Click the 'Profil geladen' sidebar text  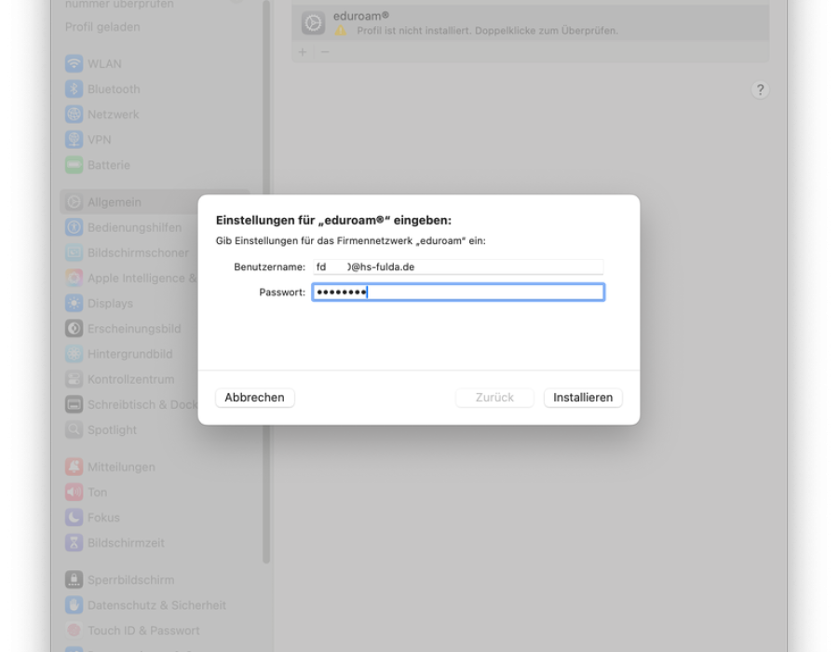[x=102, y=27]
